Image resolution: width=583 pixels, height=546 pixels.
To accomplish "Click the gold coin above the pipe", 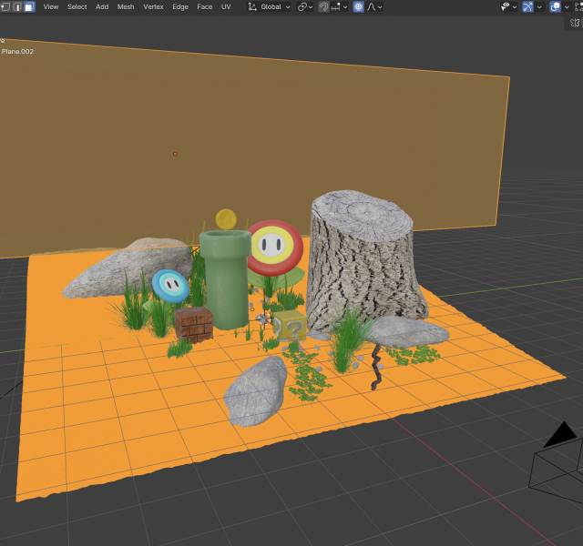I will (x=226, y=219).
